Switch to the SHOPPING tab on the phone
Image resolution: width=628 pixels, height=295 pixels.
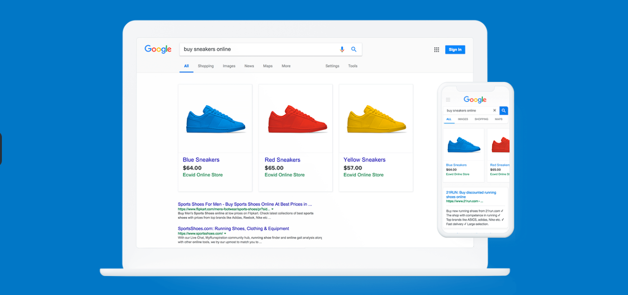pyautogui.click(x=482, y=119)
